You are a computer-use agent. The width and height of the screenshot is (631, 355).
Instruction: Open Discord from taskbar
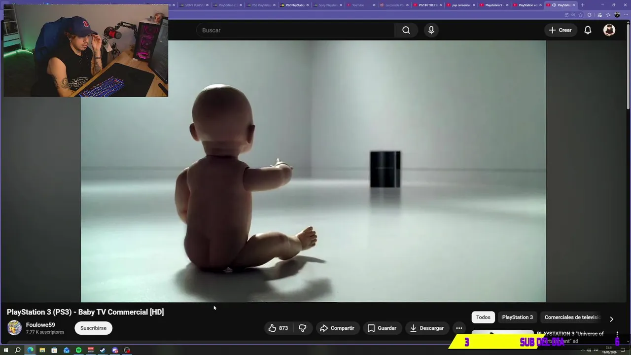pos(115,350)
